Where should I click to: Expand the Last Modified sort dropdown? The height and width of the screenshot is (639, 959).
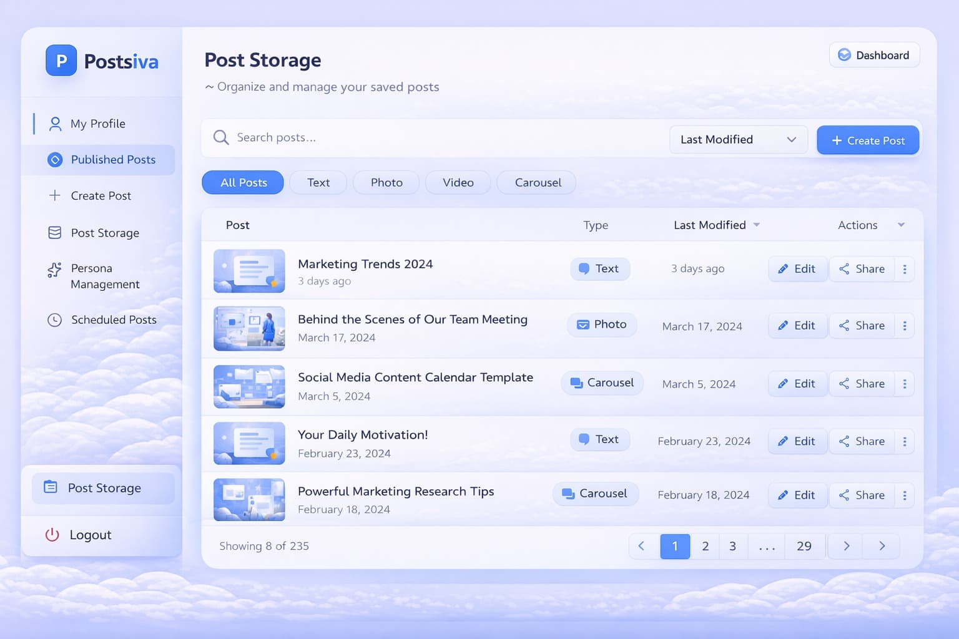(738, 140)
